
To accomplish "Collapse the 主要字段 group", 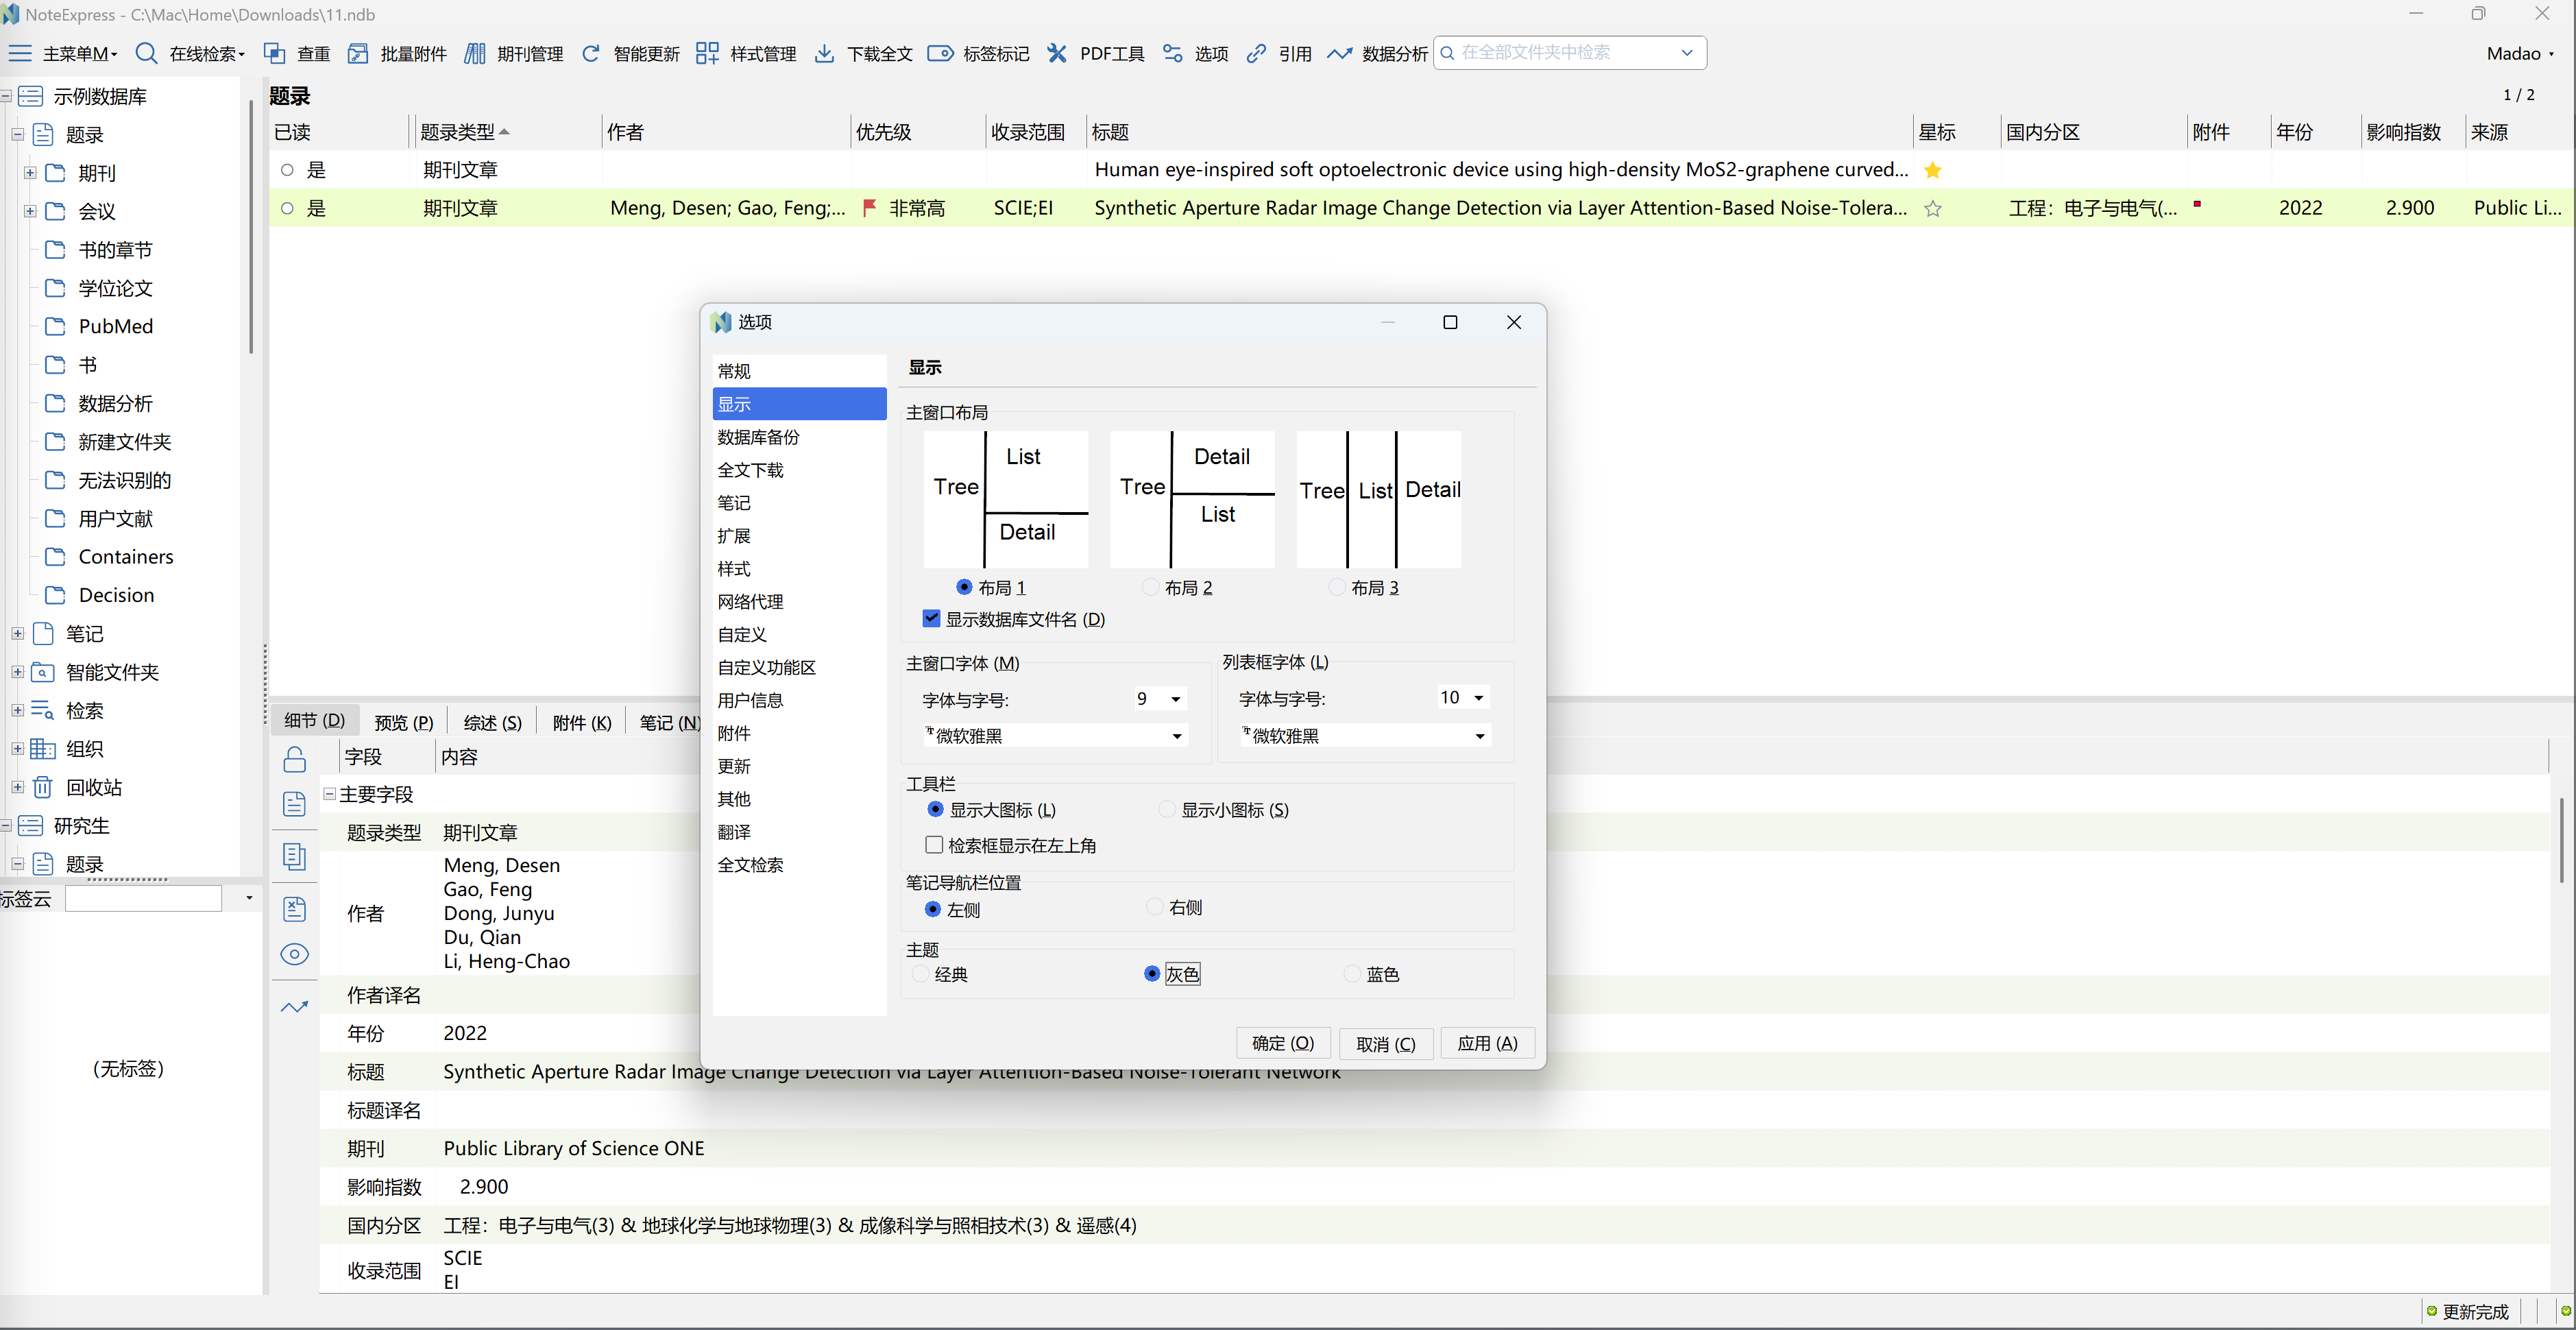I will [329, 794].
